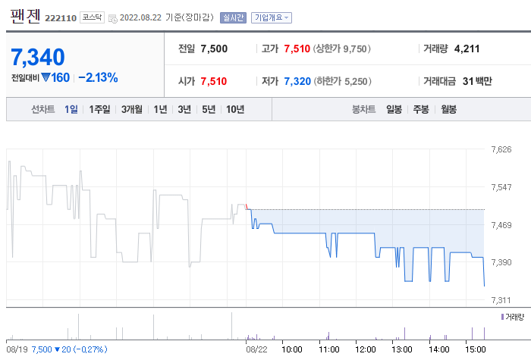Switch to the 월봉 candle chart
Screen dimensions: 531x360
pyautogui.click(x=448, y=109)
